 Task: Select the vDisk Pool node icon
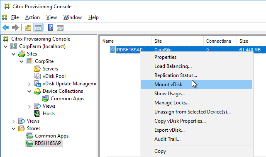[37, 76]
